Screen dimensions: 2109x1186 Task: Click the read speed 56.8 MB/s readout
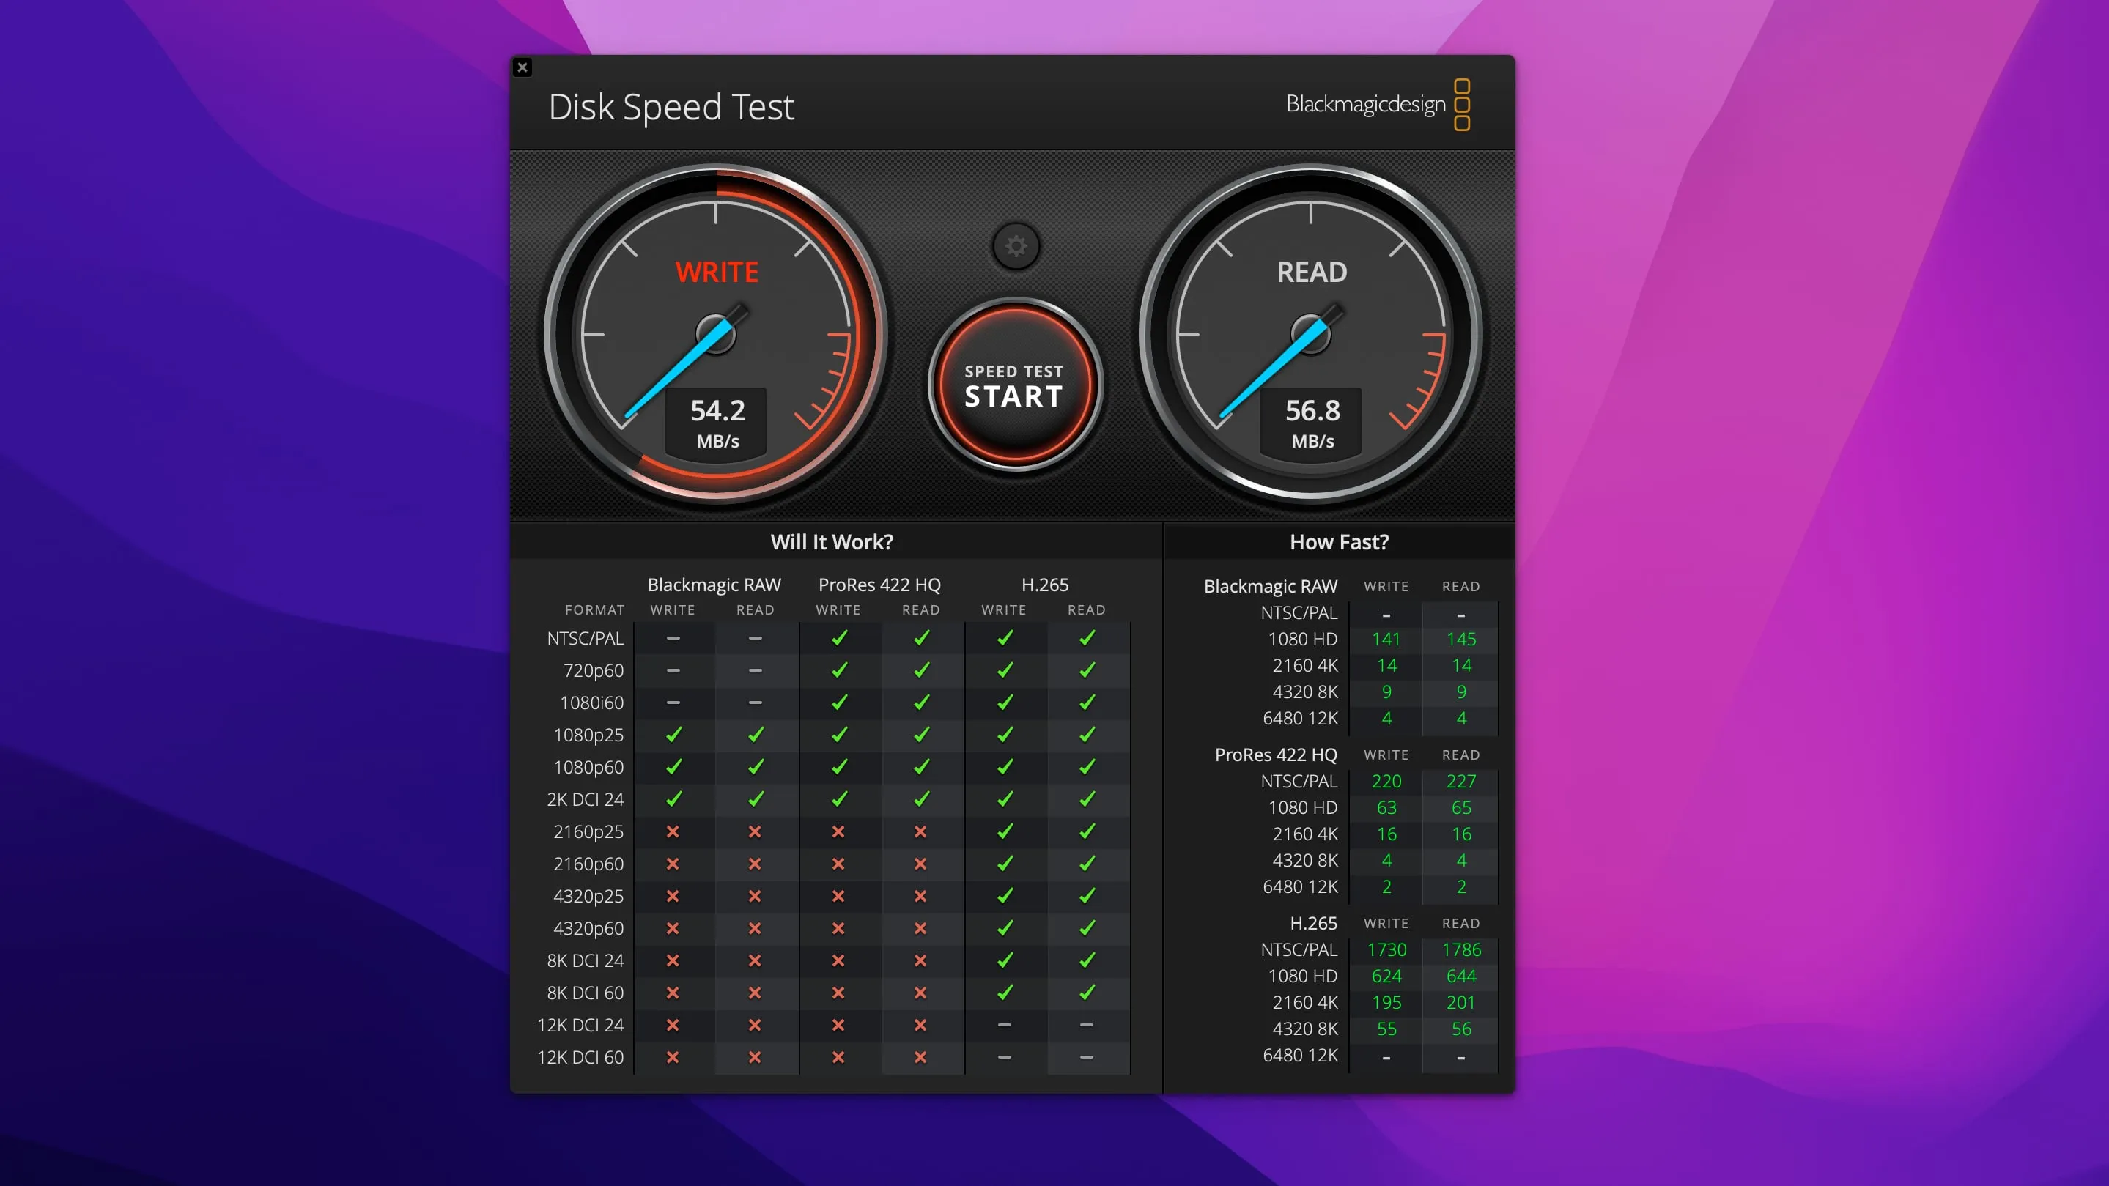tap(1312, 423)
